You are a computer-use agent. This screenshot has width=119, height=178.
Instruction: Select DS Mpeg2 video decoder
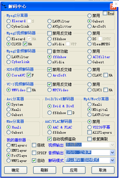89,39
